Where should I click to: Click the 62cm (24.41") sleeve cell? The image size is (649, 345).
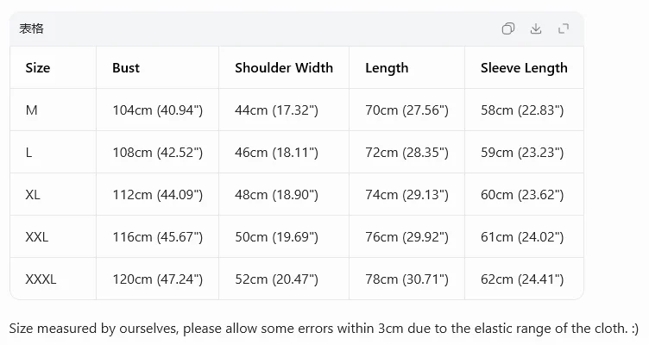click(x=522, y=279)
